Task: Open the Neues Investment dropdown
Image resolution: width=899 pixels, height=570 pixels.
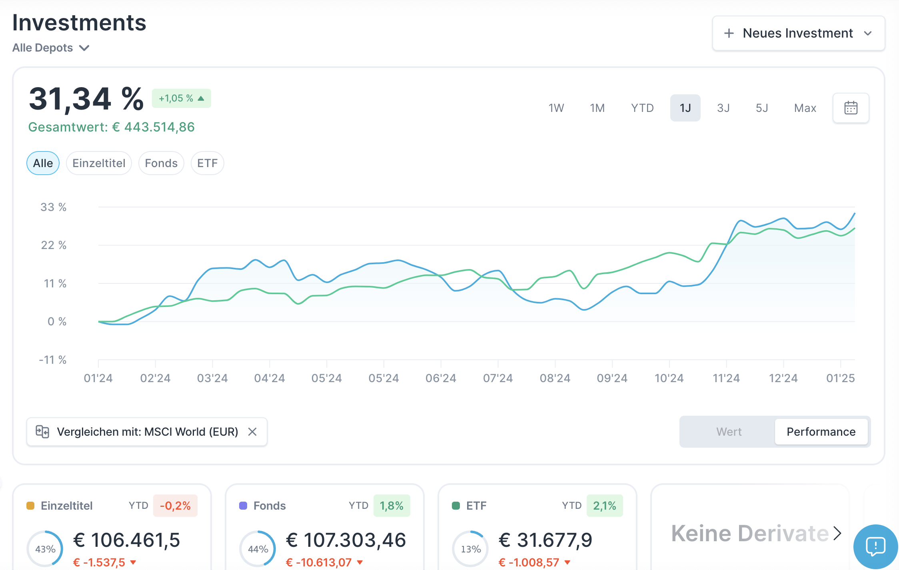Action: (798, 33)
